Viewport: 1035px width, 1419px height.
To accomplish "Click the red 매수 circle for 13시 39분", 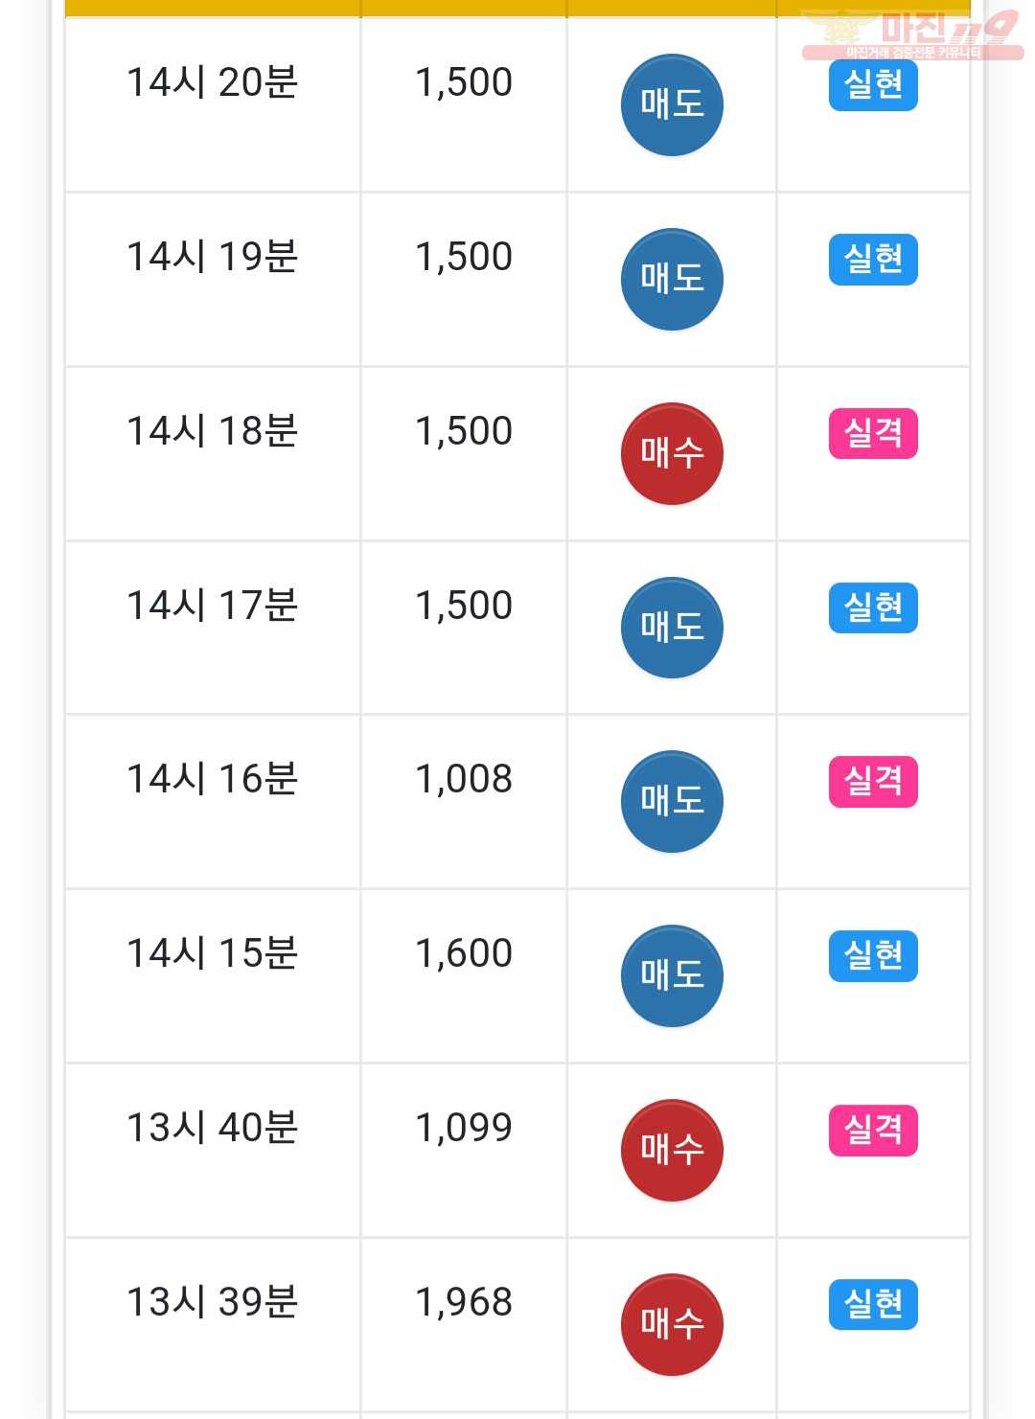I will [672, 1324].
